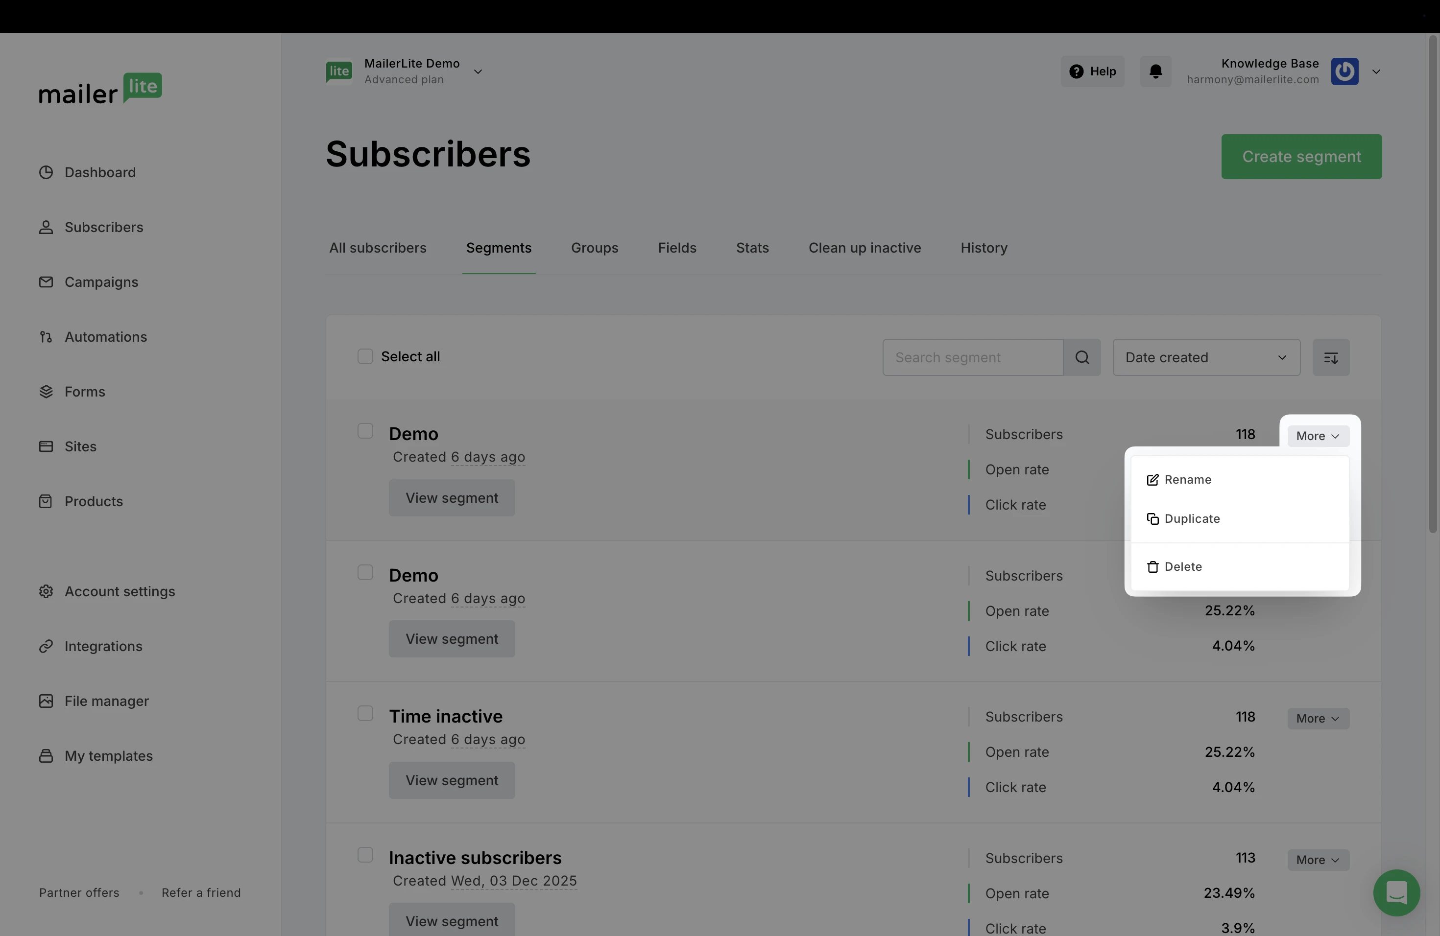The width and height of the screenshot is (1440, 936).
Task: Click the Automations sidebar icon
Action: (x=46, y=337)
